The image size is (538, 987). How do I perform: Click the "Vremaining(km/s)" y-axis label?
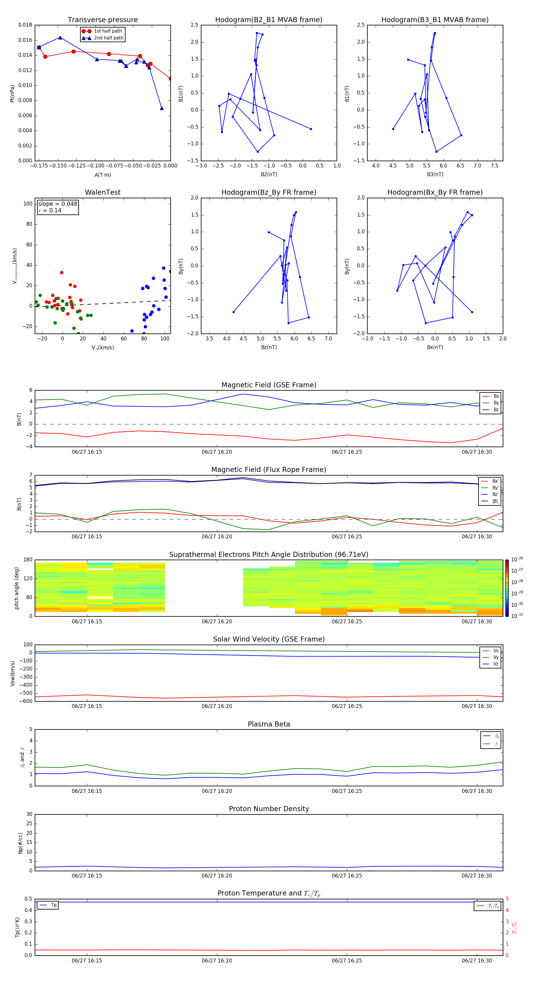[x=15, y=266]
